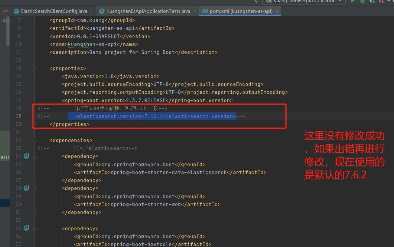Image resolution: width=394 pixels, height=247 pixels.
Task: Click the gutter dependency icon on line 33
Action: tap(26, 228)
